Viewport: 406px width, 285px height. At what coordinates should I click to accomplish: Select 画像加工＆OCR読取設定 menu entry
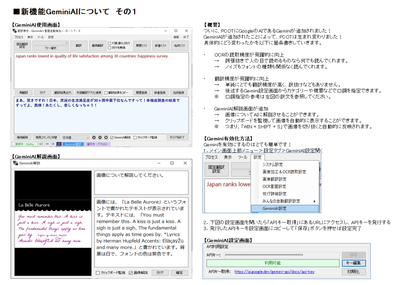pyautogui.click(x=285, y=172)
